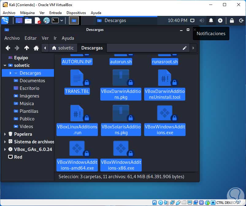Select the VBoxDarwinAdditionsUninstall.tool script icon
The image size is (246, 206).
coord(165,78)
